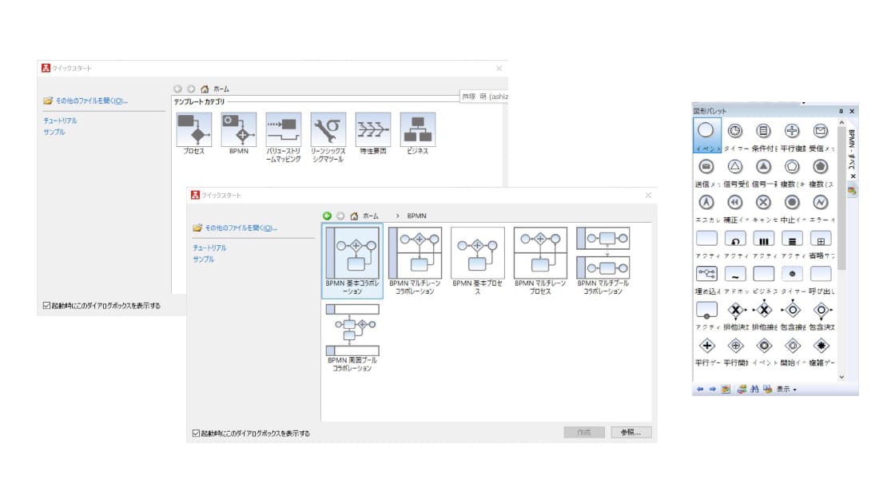This screenshot has width=895, height=503.
Task: Select the plain circle イベント shape, top row
Action: [x=706, y=135]
